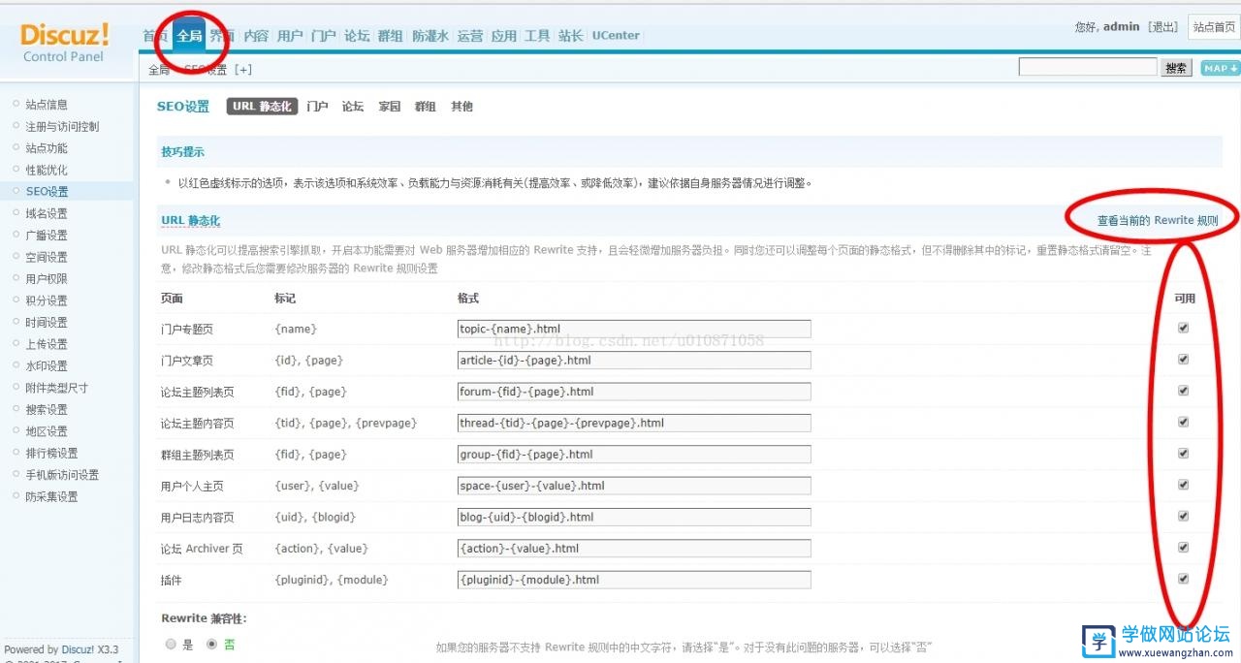Click the admin search input box
Screen dimensions: 1241x663
click(1088, 66)
